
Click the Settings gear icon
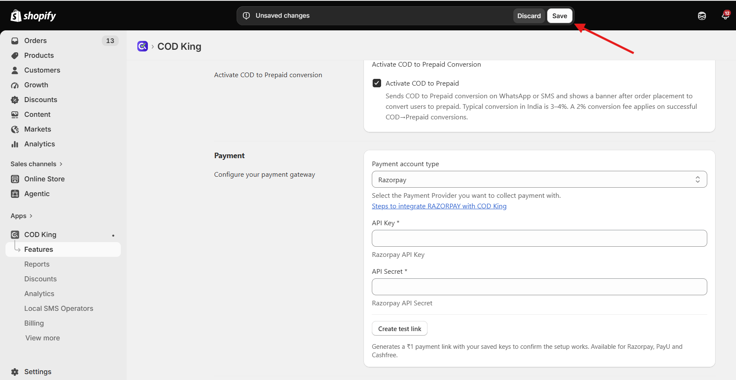click(x=15, y=372)
